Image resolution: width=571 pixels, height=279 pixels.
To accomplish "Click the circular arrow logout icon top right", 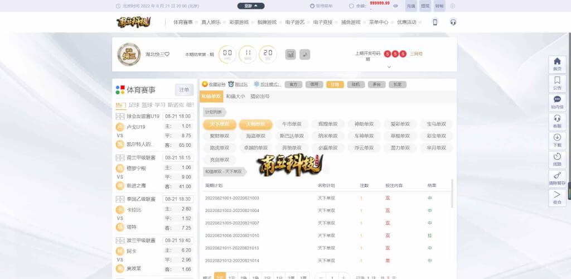I will click(x=453, y=6).
